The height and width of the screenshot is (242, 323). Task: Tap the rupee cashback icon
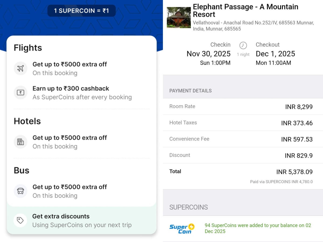[x=20, y=93]
